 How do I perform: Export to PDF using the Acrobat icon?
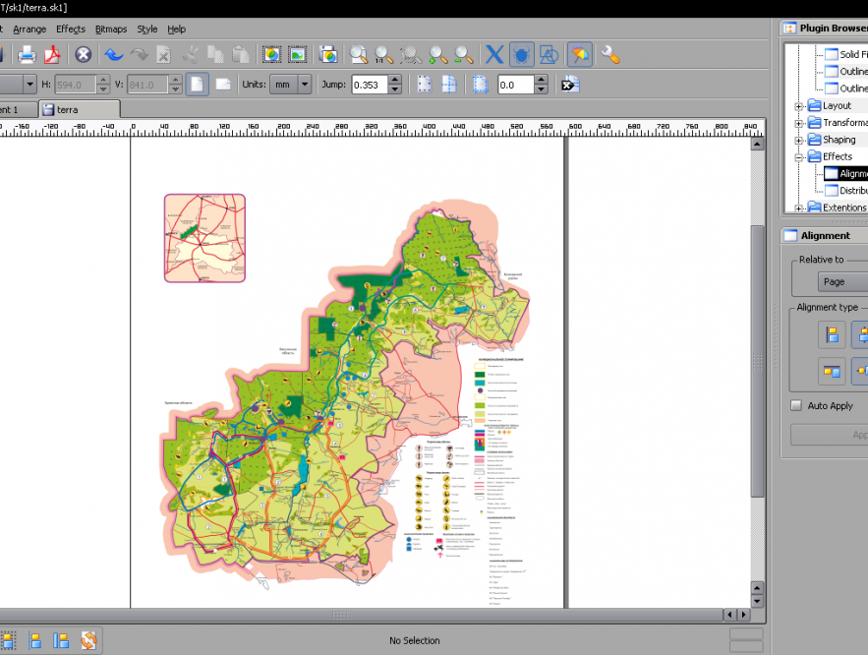point(52,55)
